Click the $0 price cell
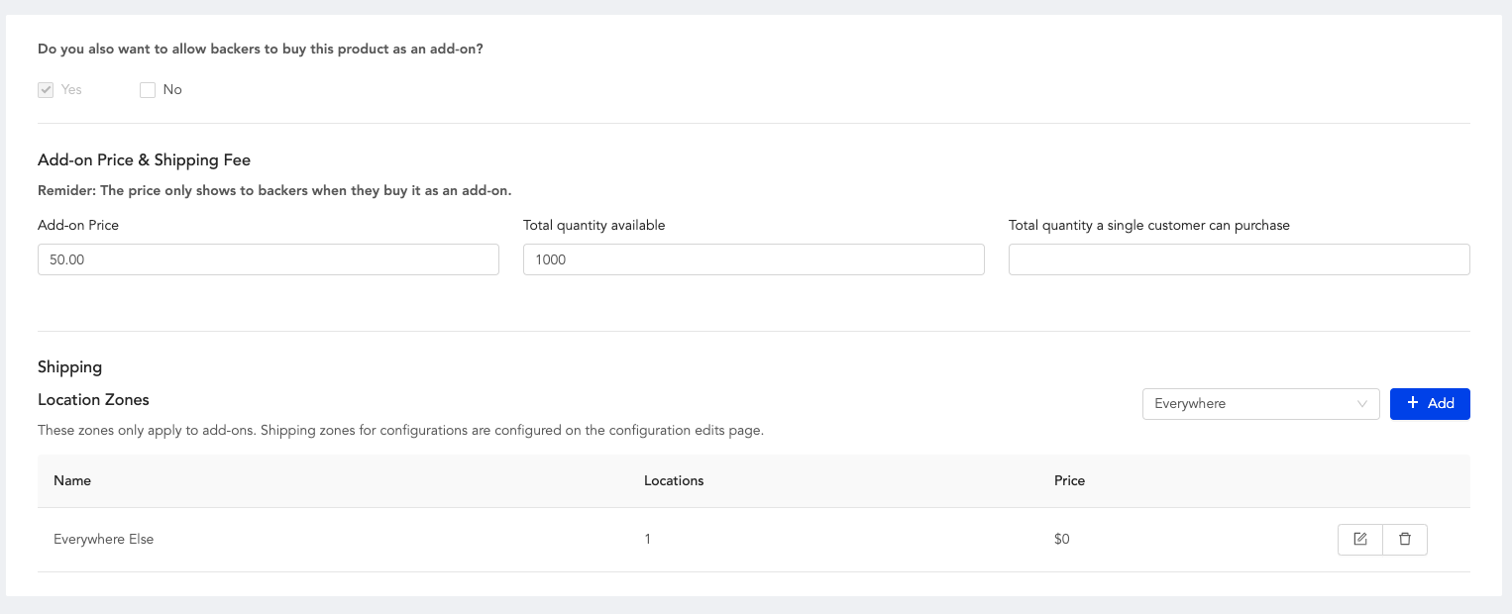The image size is (1512, 614). [1062, 540]
